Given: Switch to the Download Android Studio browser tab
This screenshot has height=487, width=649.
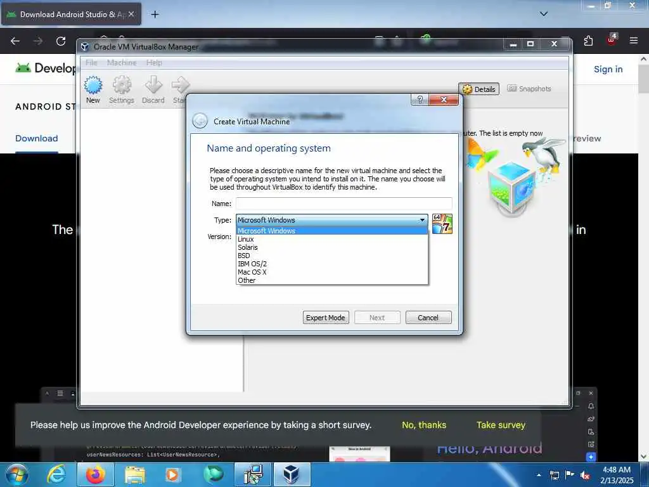Looking at the screenshot, I should [71, 15].
